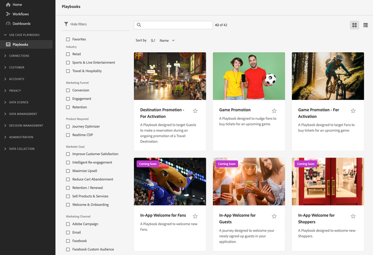Toggle sort direction icon next to Sort by
The height and width of the screenshot is (255, 373).
[153, 40]
